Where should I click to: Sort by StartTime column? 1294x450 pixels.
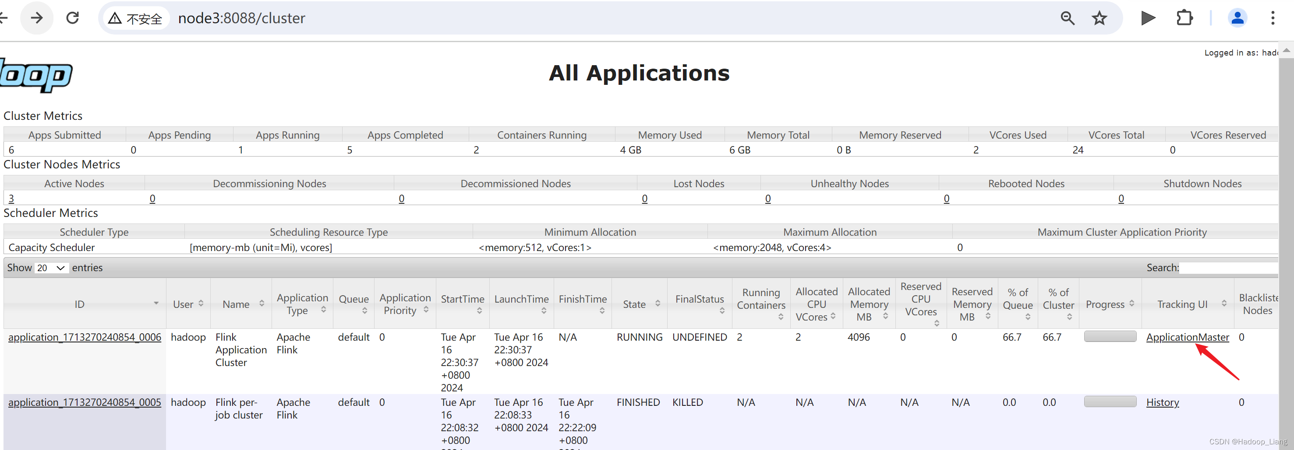click(462, 304)
